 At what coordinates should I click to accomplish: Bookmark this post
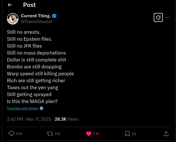pyautogui.click(x=127, y=134)
